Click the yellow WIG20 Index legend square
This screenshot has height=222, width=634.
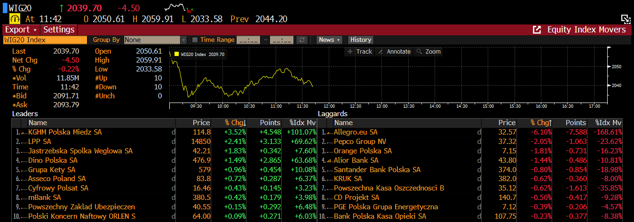[176, 54]
